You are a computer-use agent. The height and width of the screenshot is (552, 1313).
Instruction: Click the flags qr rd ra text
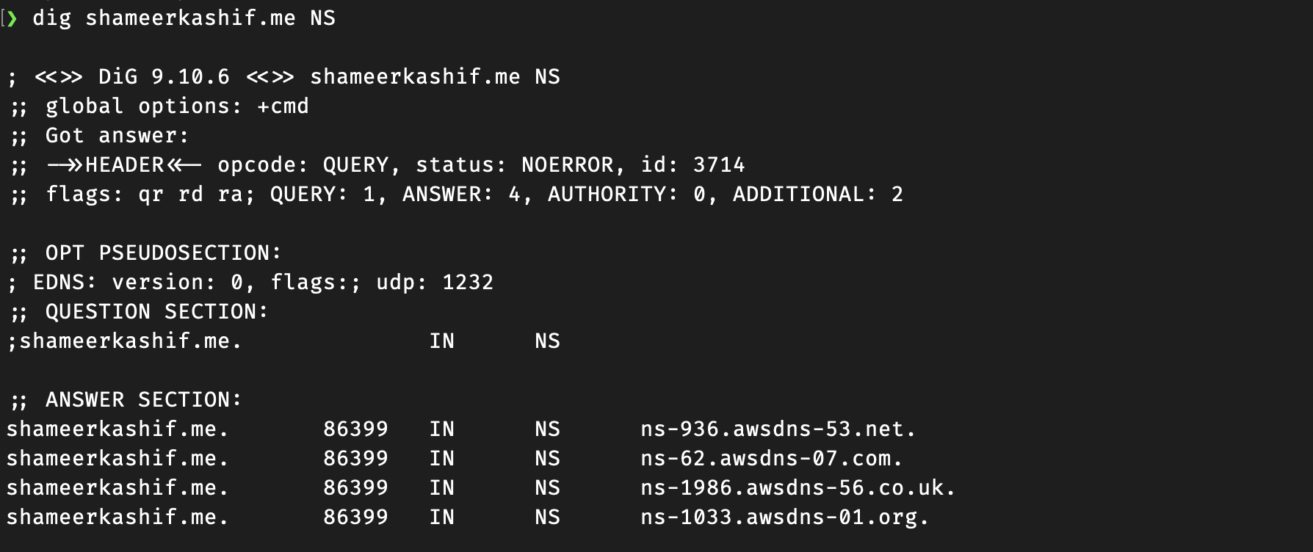[x=151, y=195]
